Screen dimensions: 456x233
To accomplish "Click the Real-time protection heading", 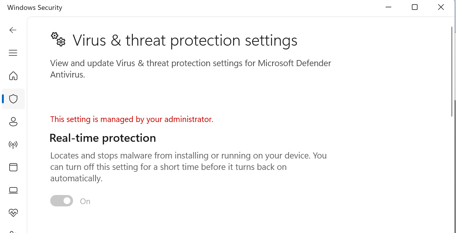I will tap(103, 138).
